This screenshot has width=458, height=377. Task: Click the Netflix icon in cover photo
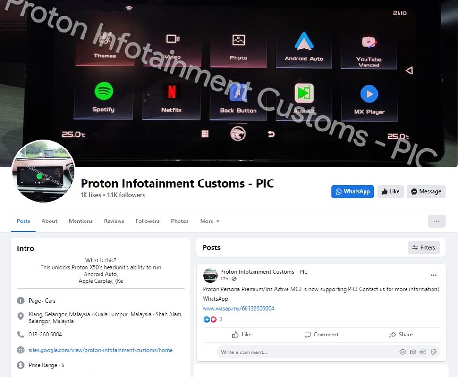(x=172, y=92)
